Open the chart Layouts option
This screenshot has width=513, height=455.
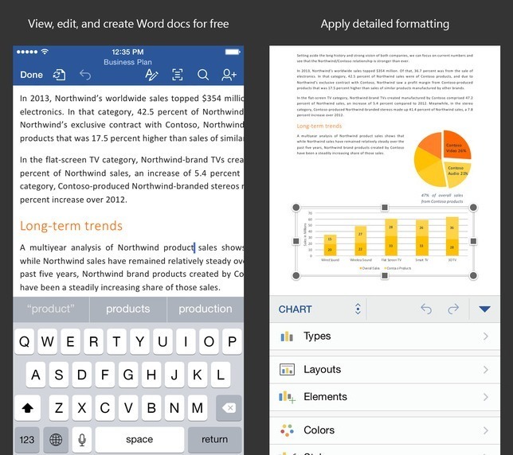[385, 369]
